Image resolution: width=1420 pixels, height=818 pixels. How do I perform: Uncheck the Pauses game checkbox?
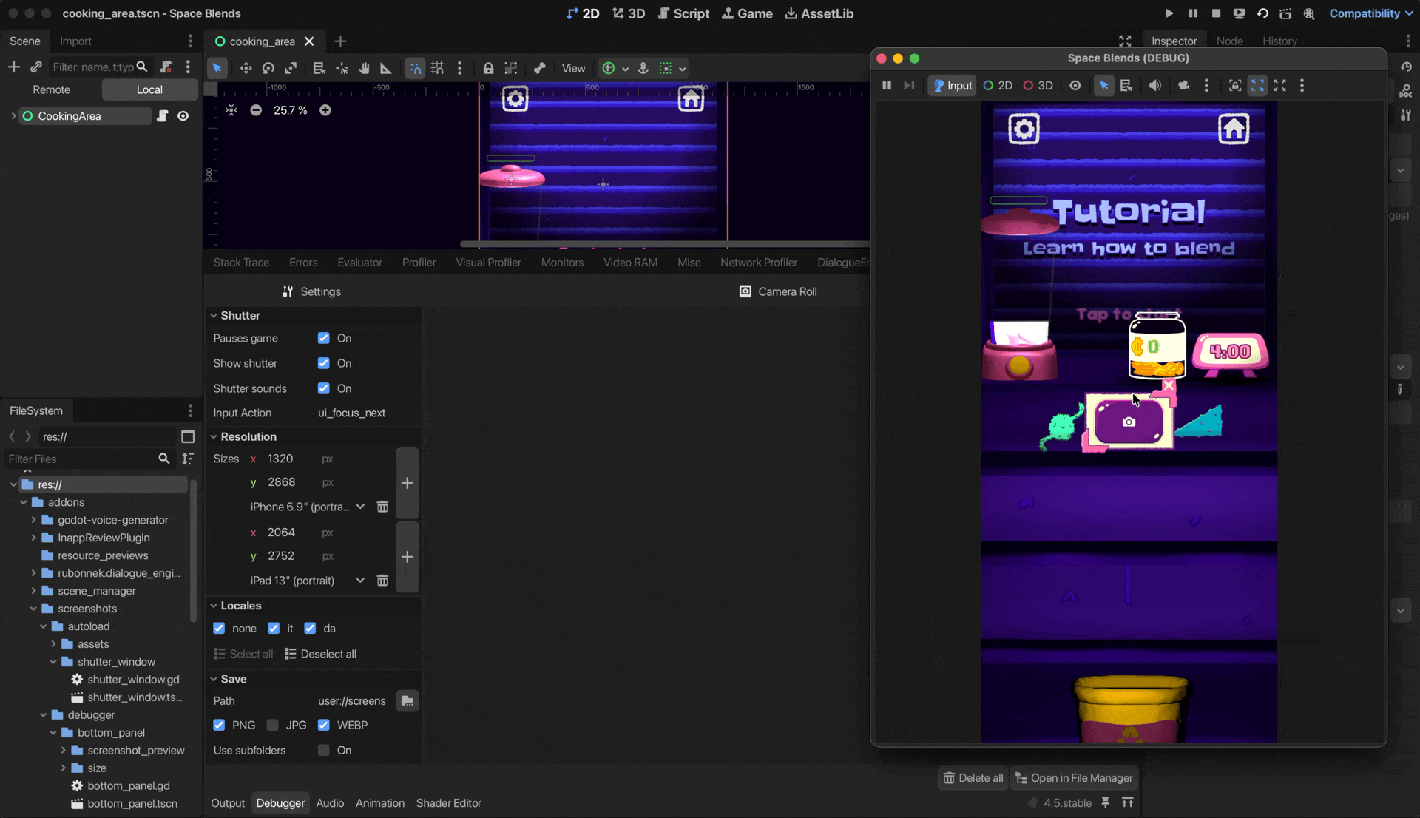[x=323, y=338]
